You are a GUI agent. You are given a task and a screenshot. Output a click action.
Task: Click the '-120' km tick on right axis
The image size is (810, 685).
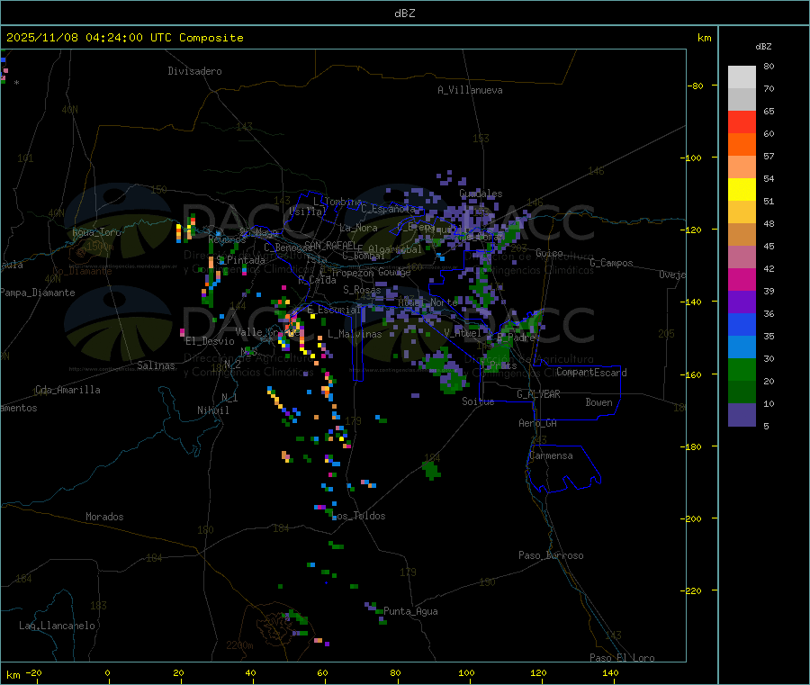[693, 230]
